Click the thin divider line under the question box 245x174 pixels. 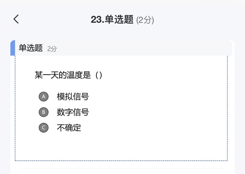(122, 168)
